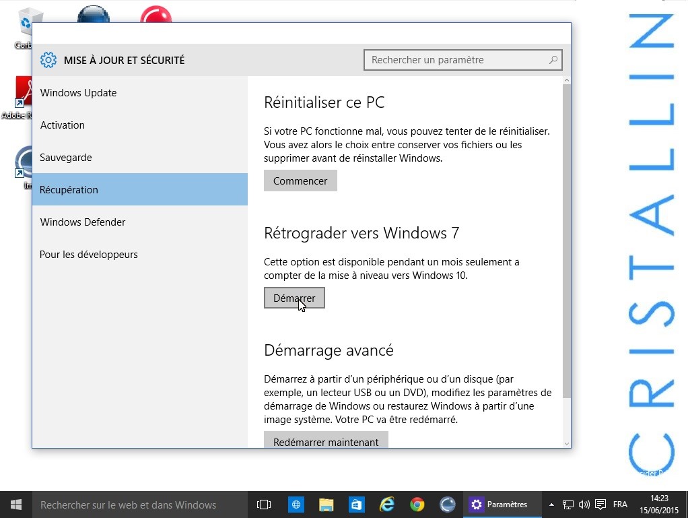688x518 pixels.
Task: Click the settings scrollbar up arrow
Action: tap(566, 80)
